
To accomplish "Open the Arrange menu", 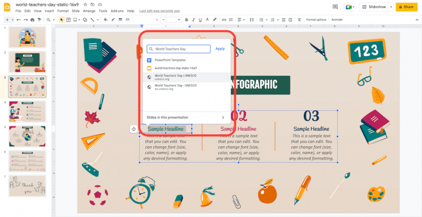I will tap(89, 11).
